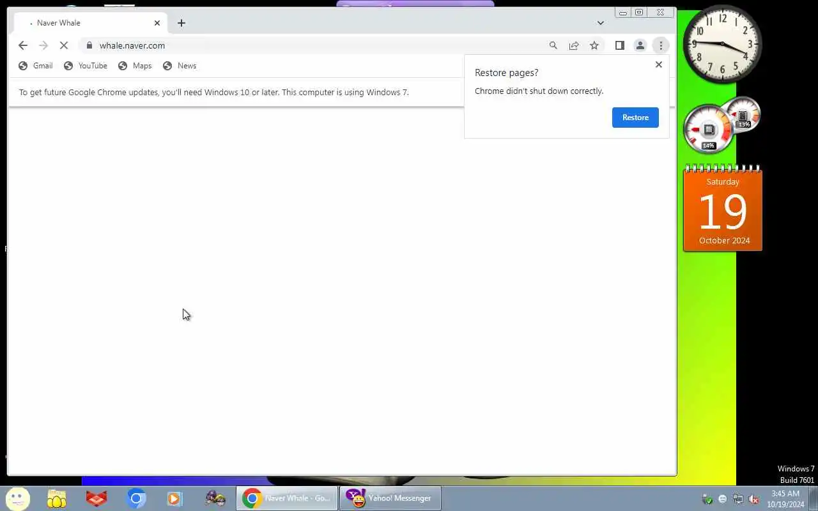Open the Chrome profile menu
Viewport: 818px width, 511px height.
pyautogui.click(x=640, y=45)
